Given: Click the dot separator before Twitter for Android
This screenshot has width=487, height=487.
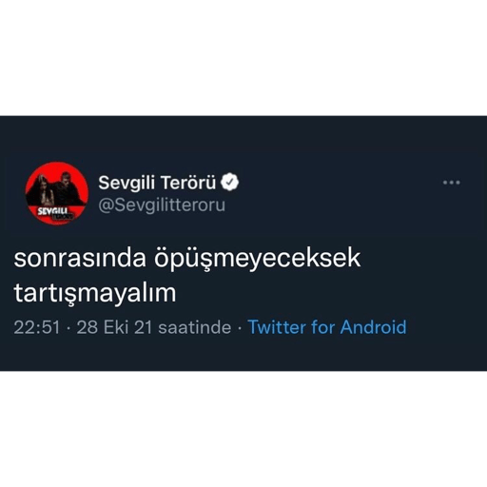Looking at the screenshot, I should pyautogui.click(x=240, y=327).
